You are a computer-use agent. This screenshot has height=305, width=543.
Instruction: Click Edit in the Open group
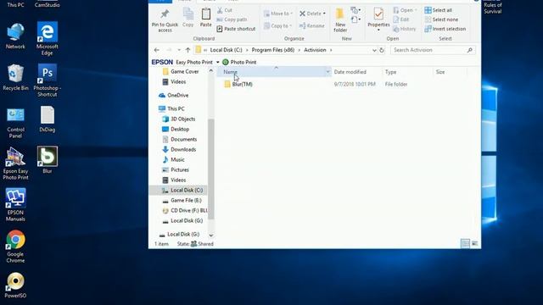pos(401,19)
